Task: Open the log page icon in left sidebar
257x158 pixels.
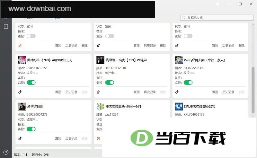Action: coord(6,26)
